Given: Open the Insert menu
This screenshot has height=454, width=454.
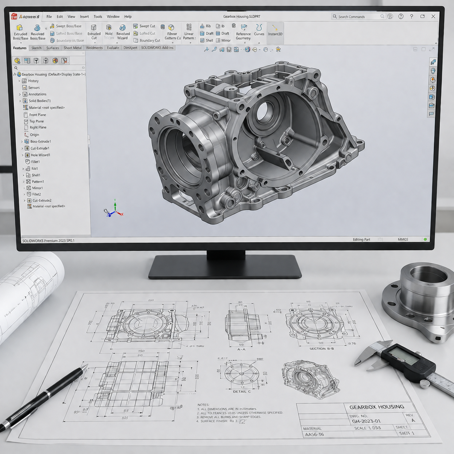Looking at the screenshot, I should 84,16.
